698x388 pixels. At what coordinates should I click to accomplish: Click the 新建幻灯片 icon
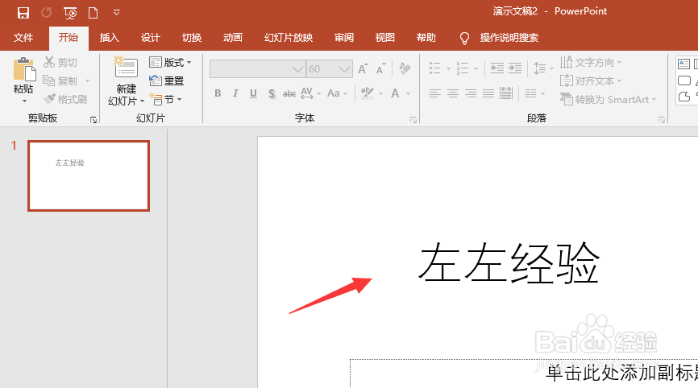pos(126,68)
